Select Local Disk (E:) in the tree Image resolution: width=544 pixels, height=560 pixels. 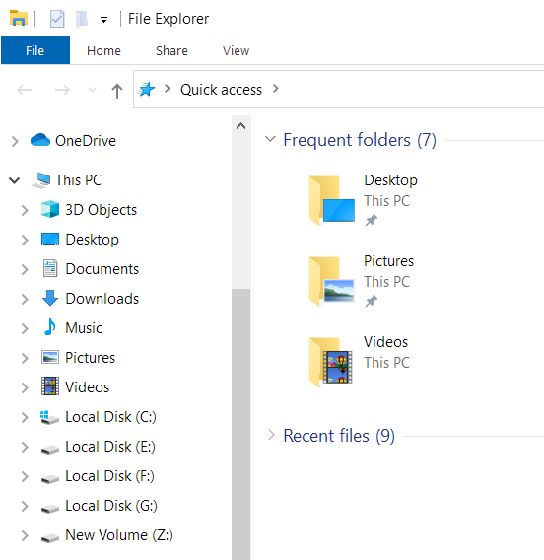(x=110, y=447)
